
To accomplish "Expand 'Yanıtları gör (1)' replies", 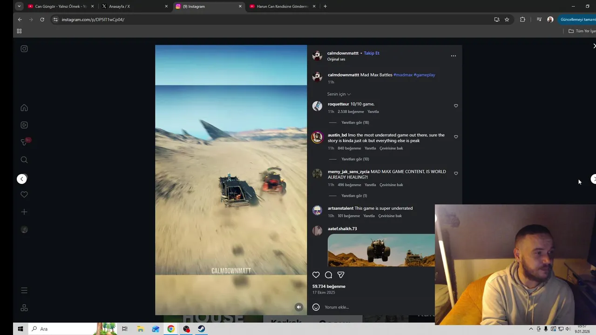I will tap(354, 196).
